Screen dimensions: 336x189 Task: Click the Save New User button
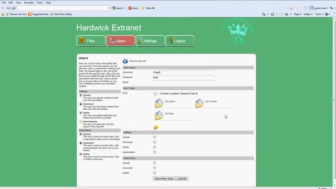tap(164, 178)
